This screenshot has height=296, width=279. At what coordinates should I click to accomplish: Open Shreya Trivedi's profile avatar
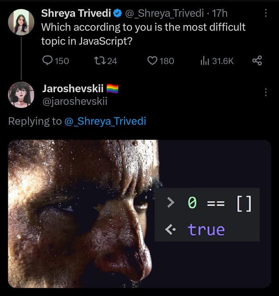21,22
